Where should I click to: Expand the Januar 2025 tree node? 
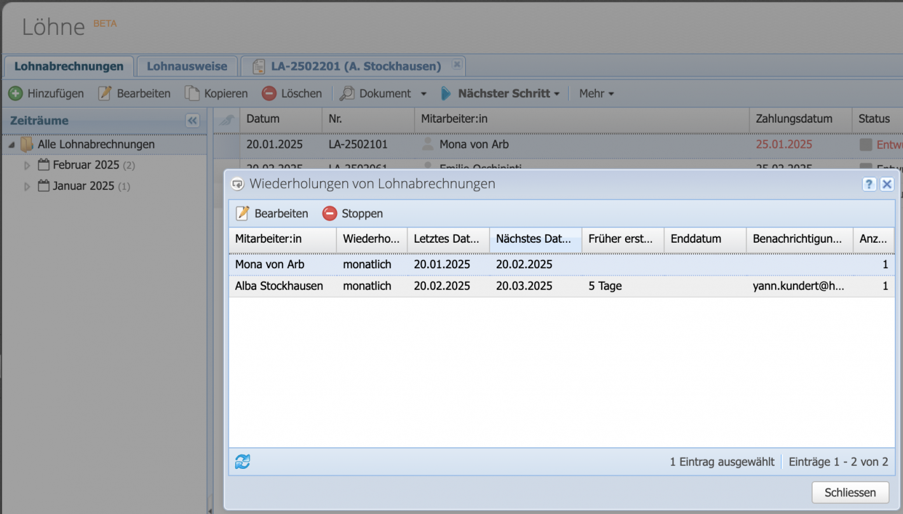pyautogui.click(x=27, y=187)
